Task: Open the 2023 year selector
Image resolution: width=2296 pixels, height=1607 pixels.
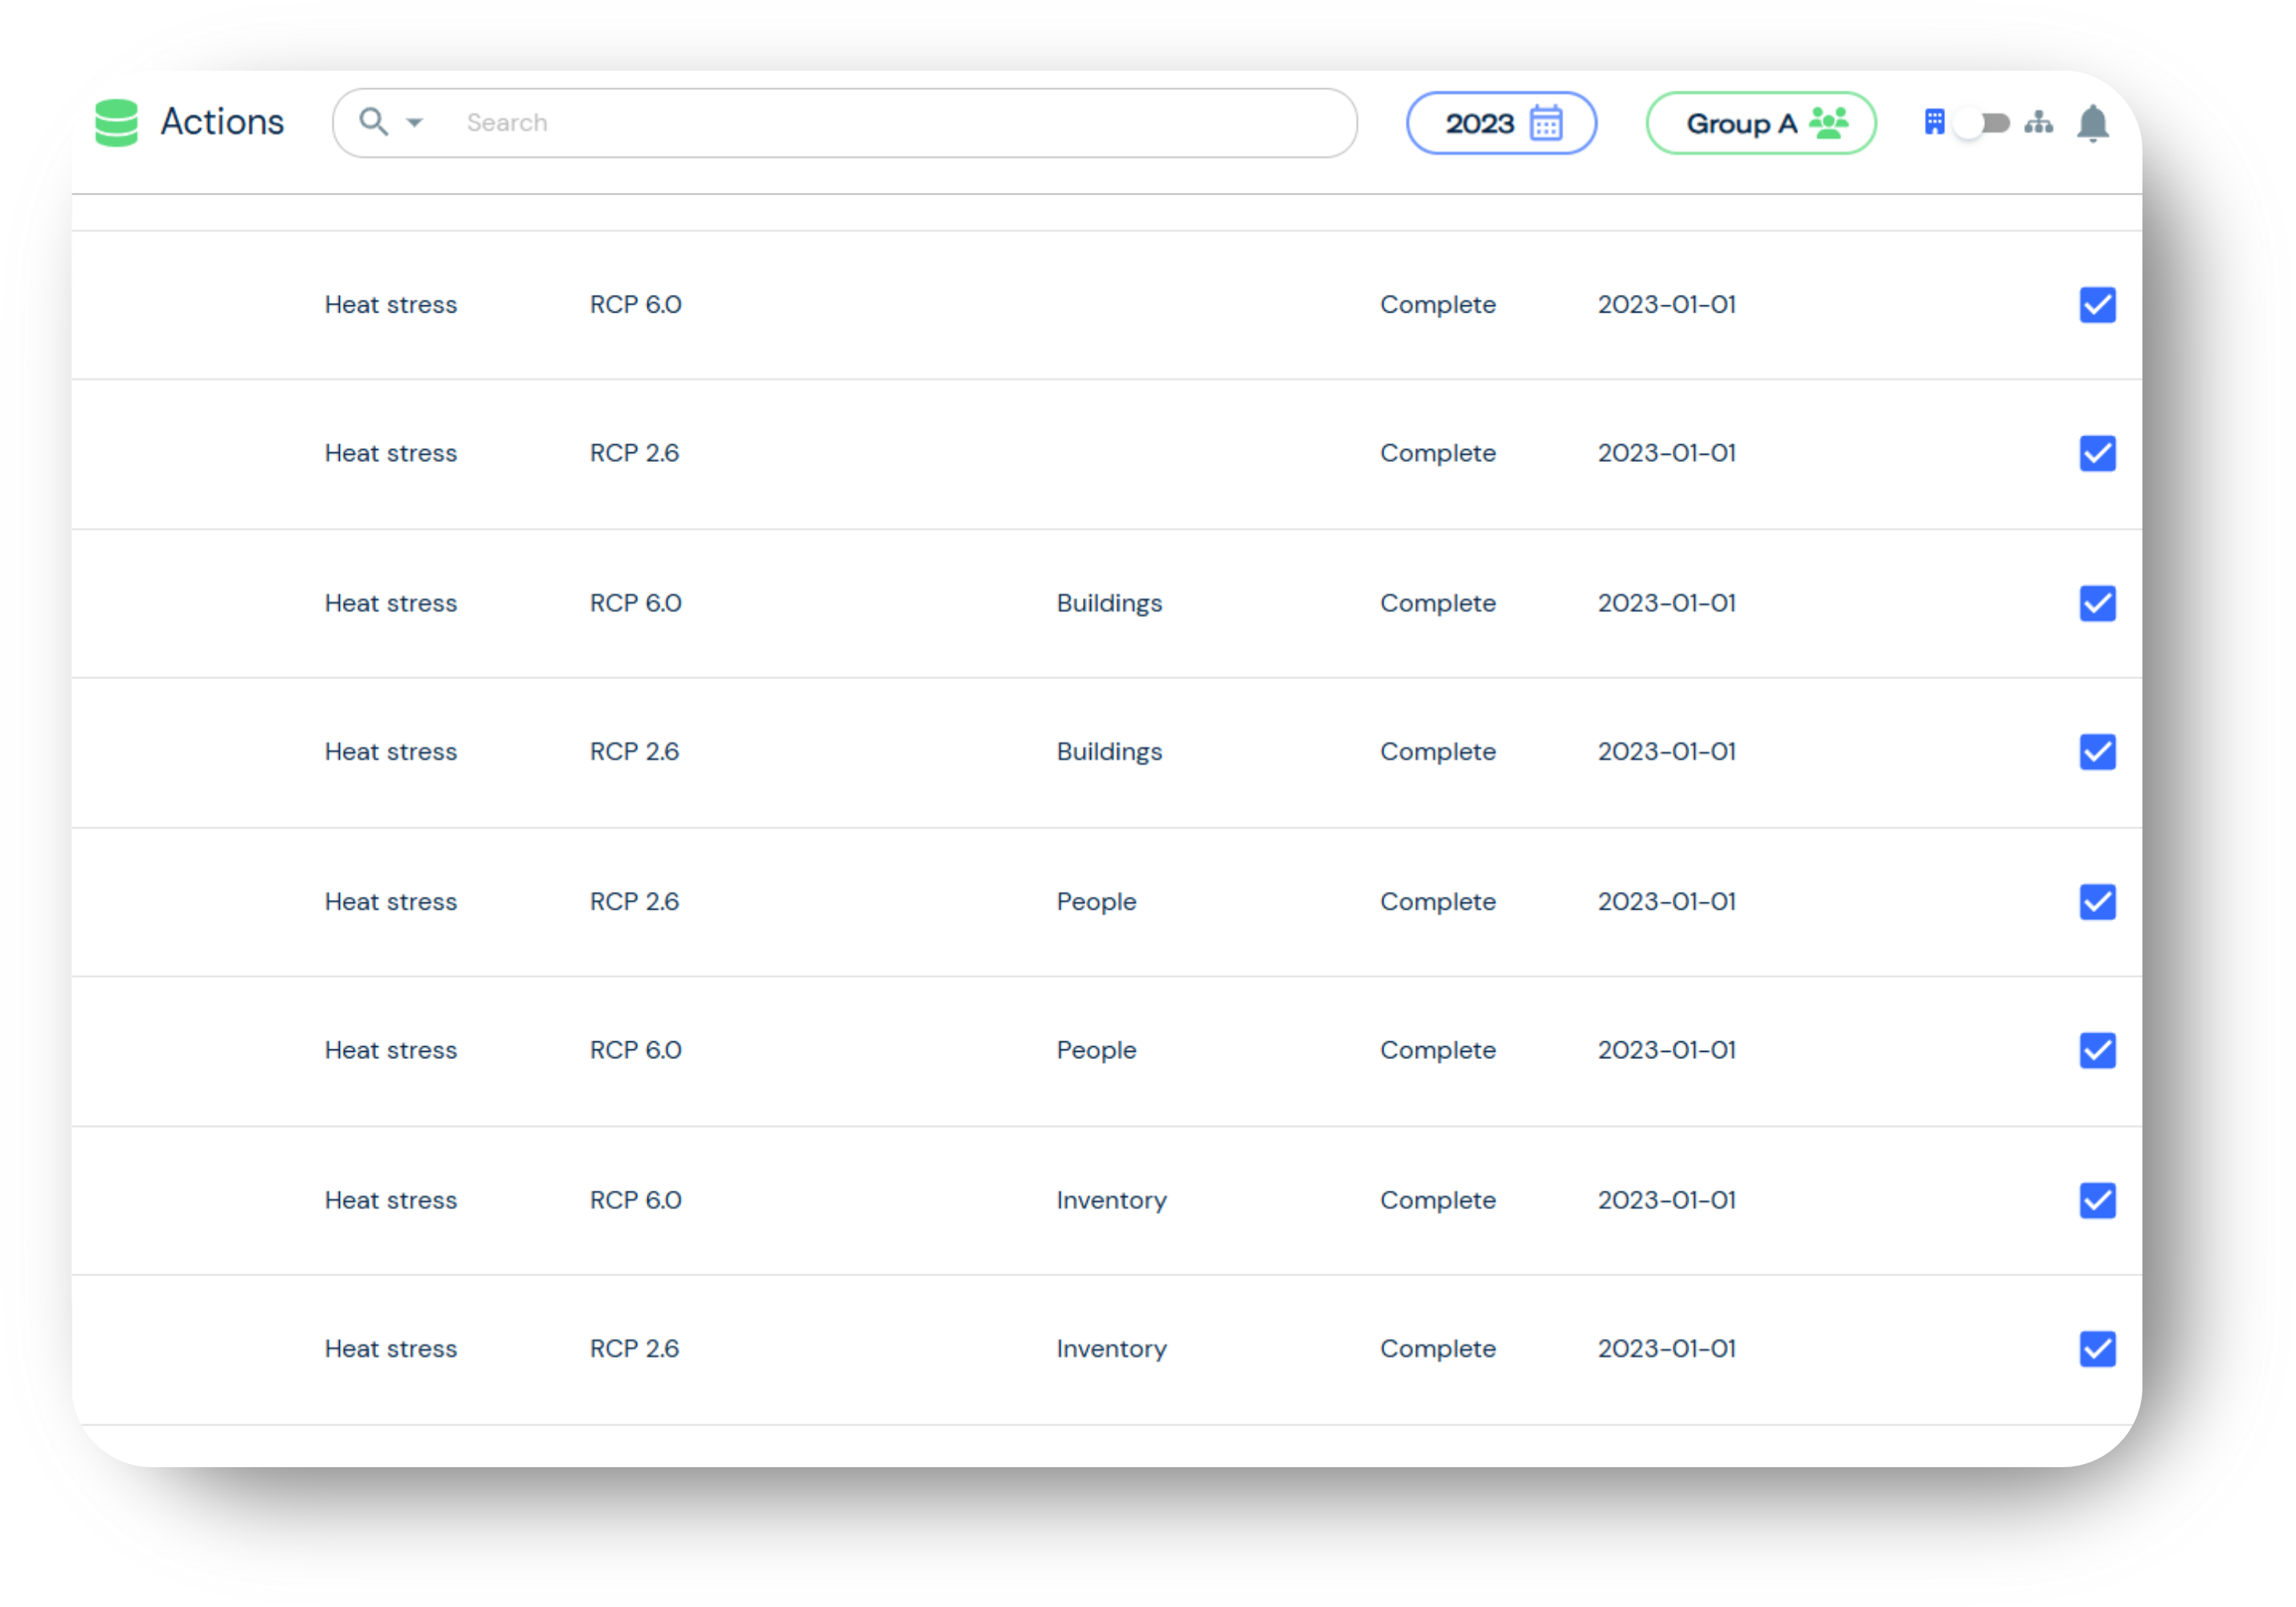Action: (x=1501, y=123)
